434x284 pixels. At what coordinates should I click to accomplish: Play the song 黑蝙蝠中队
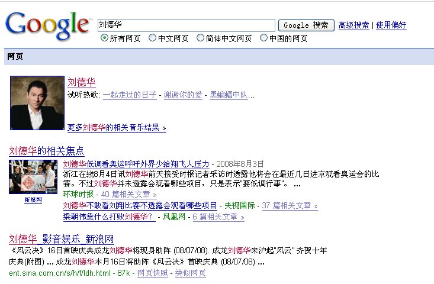coord(229,95)
